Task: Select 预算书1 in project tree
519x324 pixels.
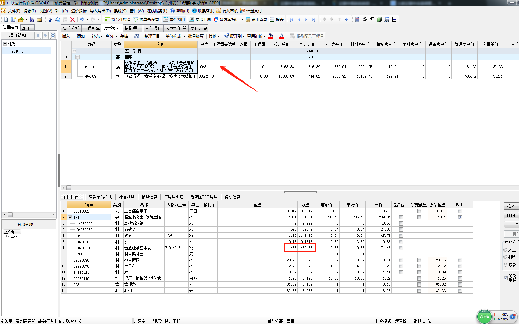Action: pyautogui.click(x=18, y=51)
